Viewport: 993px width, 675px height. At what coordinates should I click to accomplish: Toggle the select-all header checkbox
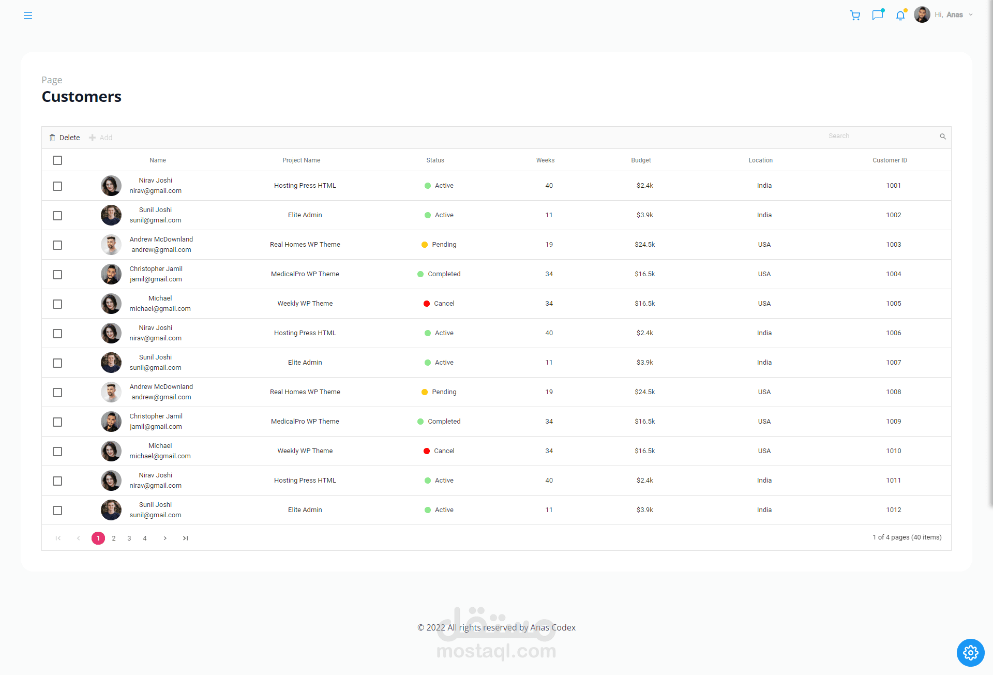(57, 160)
